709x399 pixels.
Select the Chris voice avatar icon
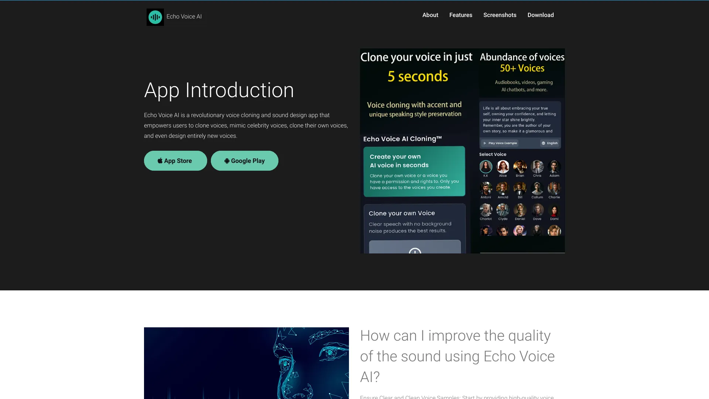pyautogui.click(x=537, y=167)
